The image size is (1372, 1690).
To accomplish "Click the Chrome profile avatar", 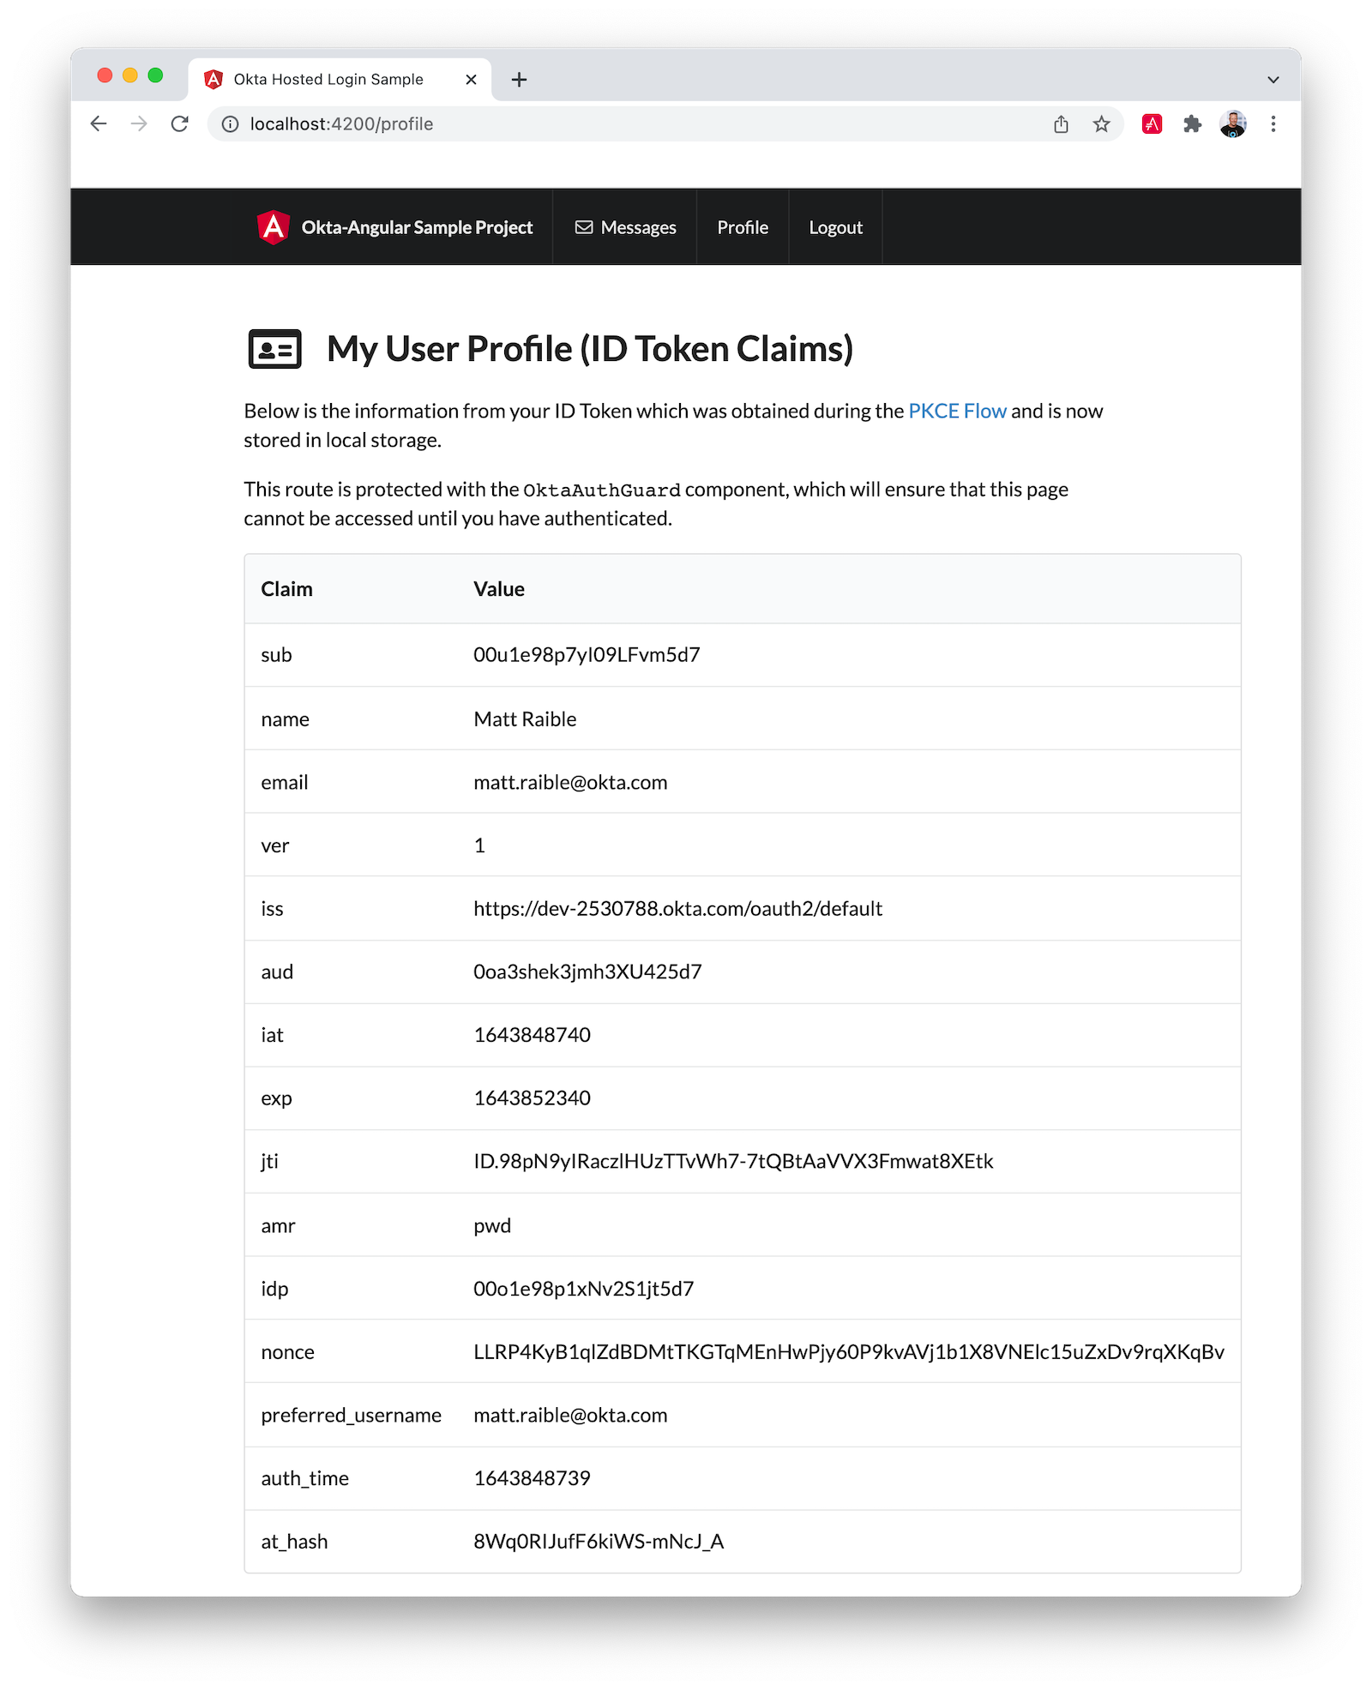I will point(1233,124).
